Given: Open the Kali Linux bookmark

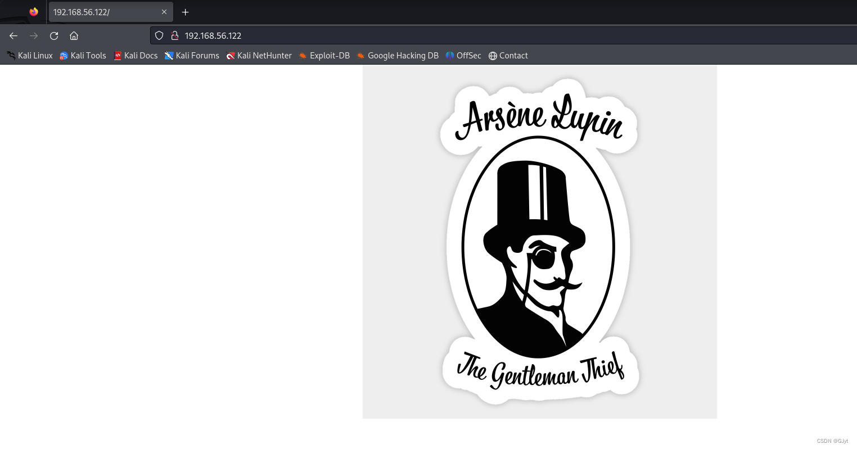Looking at the screenshot, I should (x=30, y=56).
